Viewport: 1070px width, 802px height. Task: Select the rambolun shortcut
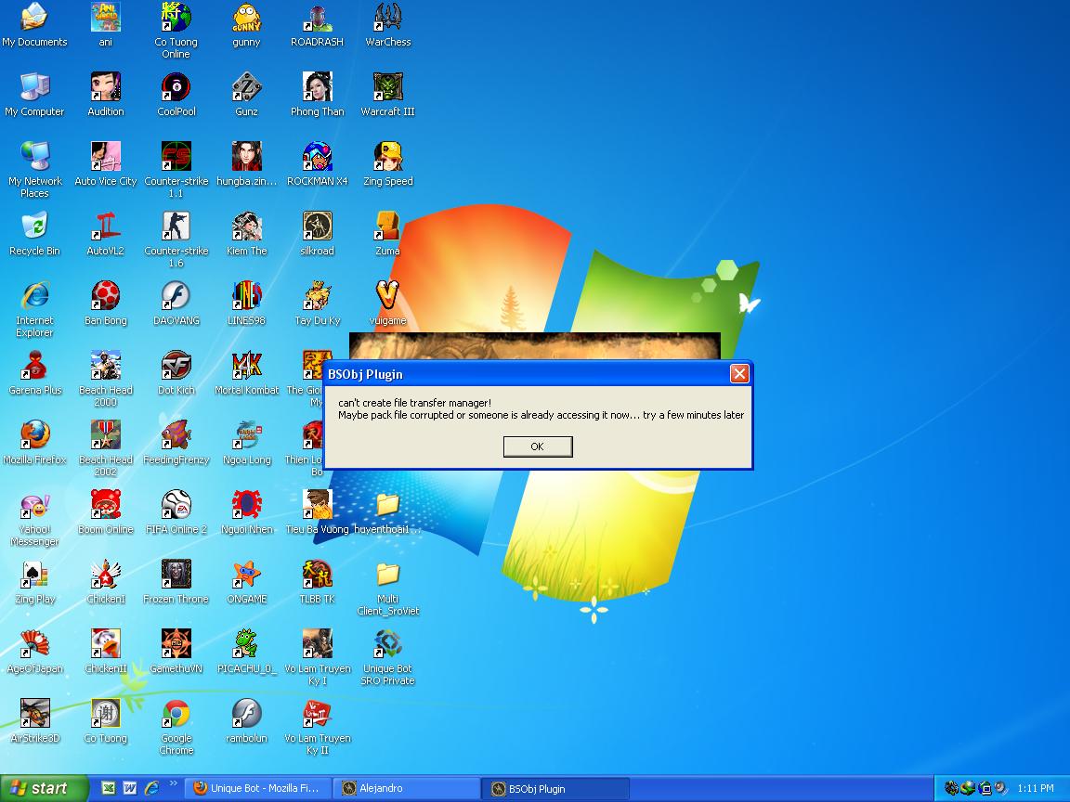(246, 721)
